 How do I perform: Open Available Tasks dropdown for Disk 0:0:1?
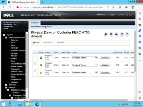point(85,65)
